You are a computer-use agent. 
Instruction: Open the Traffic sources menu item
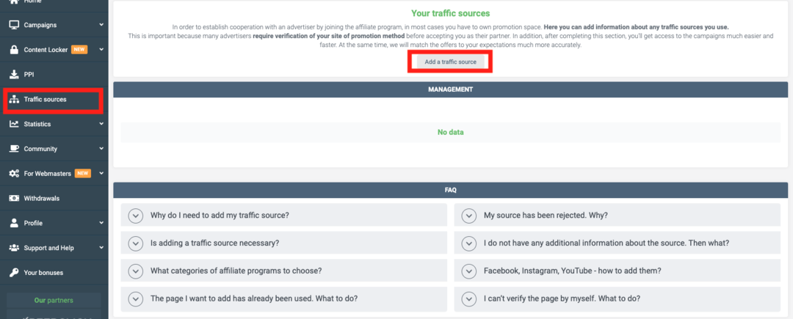(46, 99)
